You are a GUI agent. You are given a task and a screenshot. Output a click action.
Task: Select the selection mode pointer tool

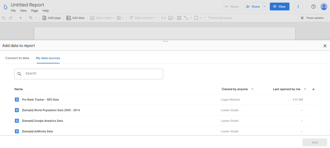tap(21, 18)
